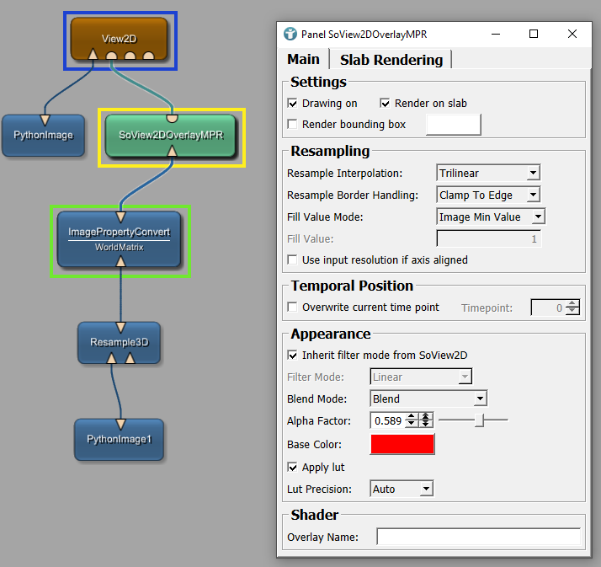
Task: Open the Resample Interpolation dropdown
Action: [x=488, y=174]
